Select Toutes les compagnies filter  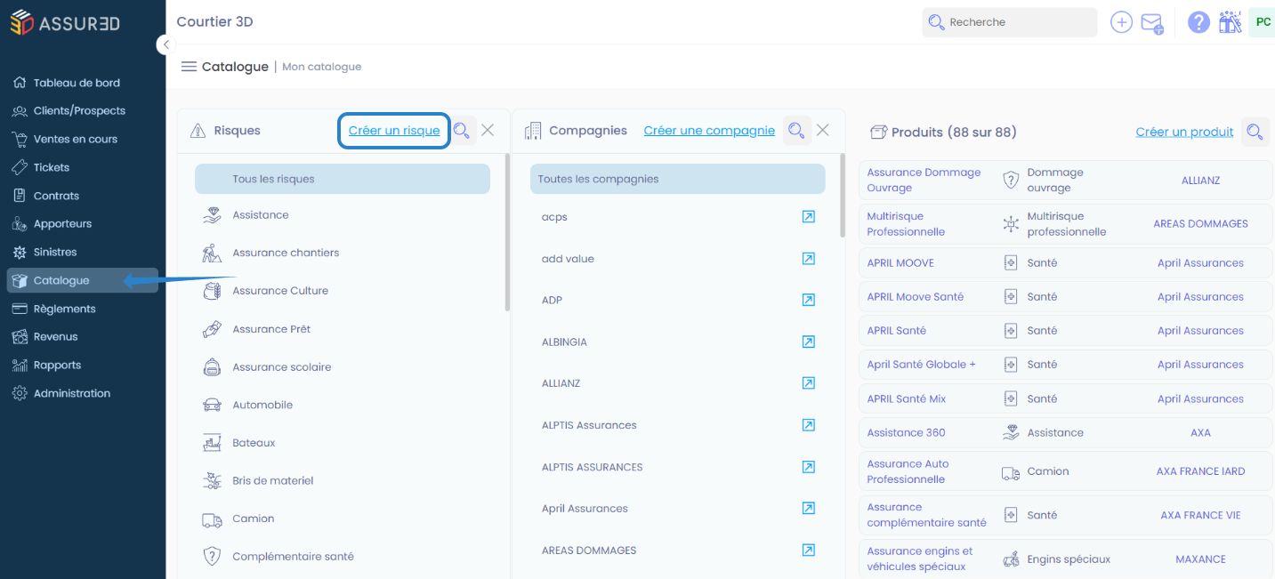coord(678,179)
